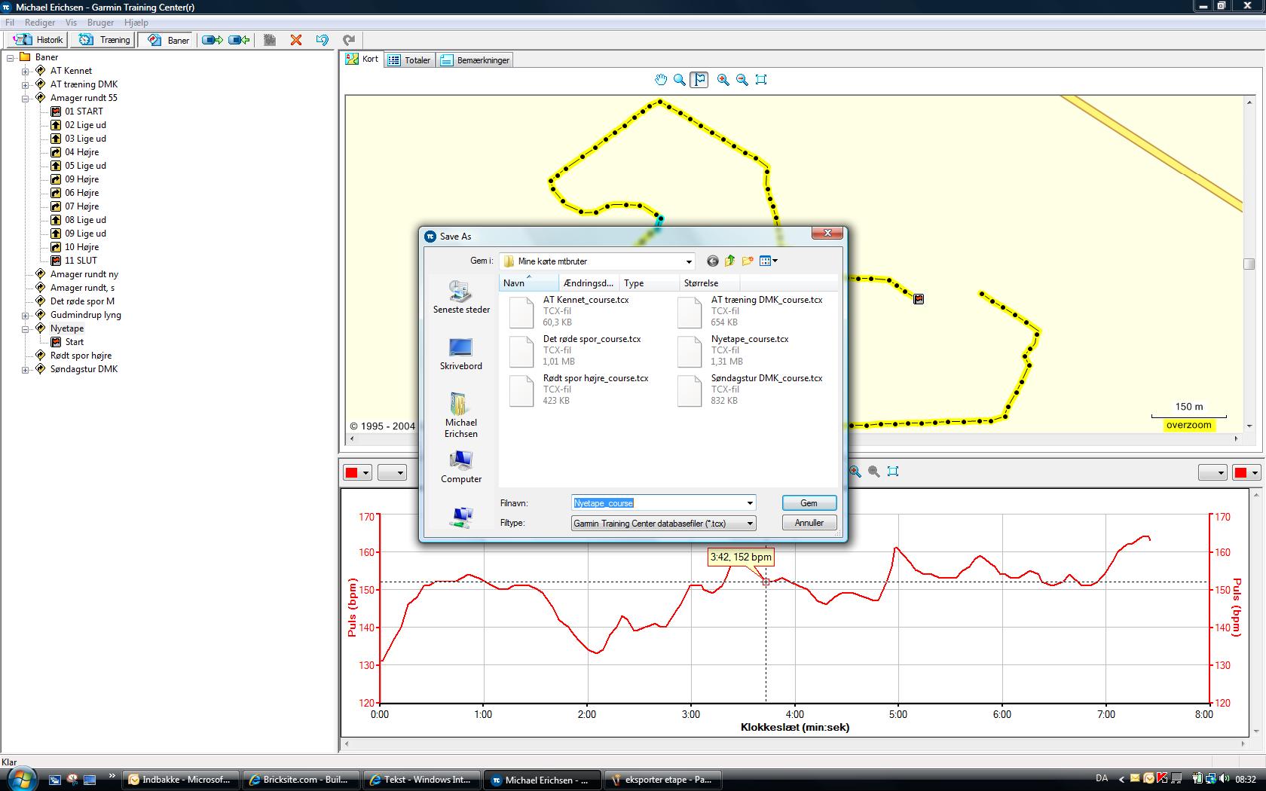
Task: Select the pan hand tool above map
Action: [661, 80]
